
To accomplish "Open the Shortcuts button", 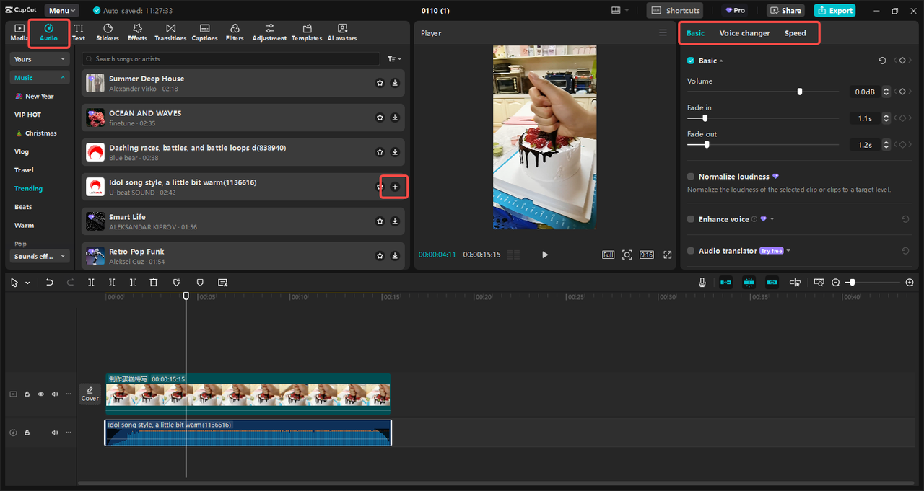I will (676, 11).
